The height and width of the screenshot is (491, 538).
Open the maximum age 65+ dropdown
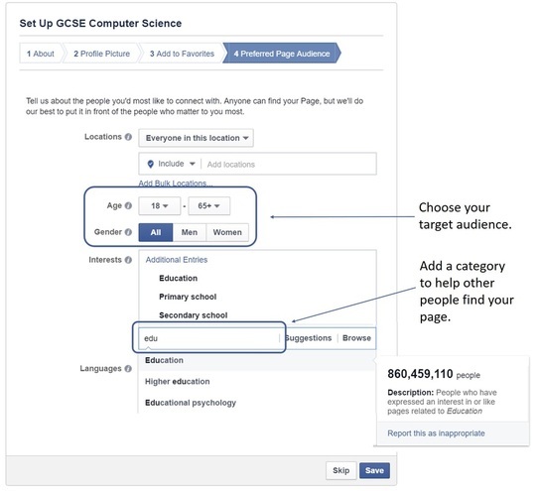tap(209, 205)
